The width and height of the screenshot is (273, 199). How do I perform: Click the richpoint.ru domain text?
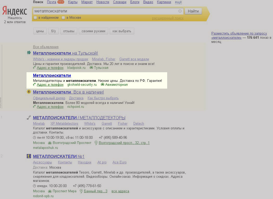(x=76, y=107)
